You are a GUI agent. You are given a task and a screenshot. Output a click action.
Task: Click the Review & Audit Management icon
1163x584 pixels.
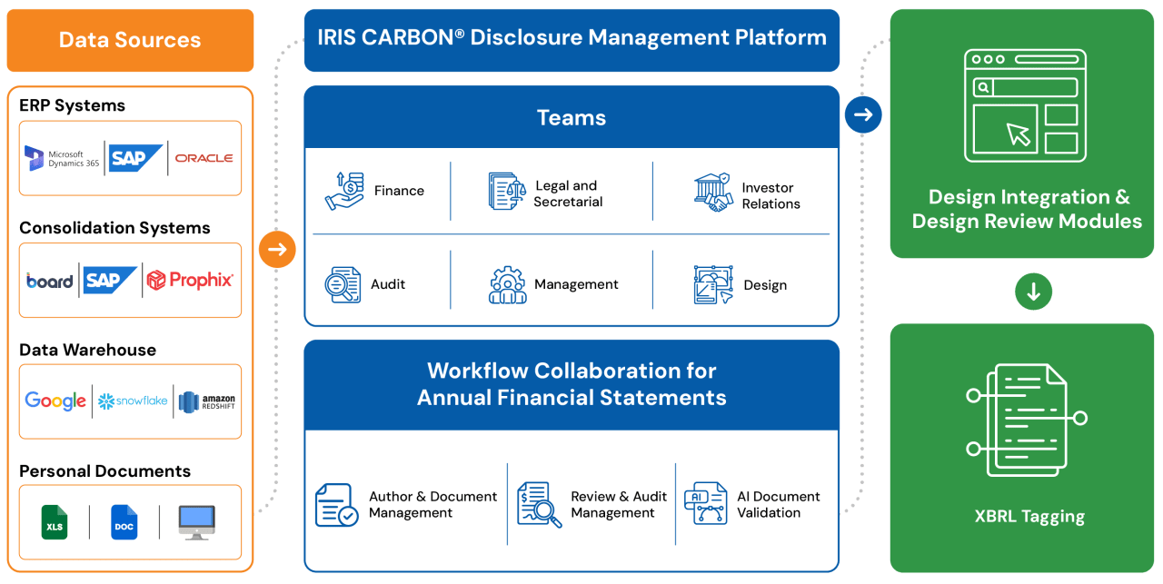coord(540,505)
